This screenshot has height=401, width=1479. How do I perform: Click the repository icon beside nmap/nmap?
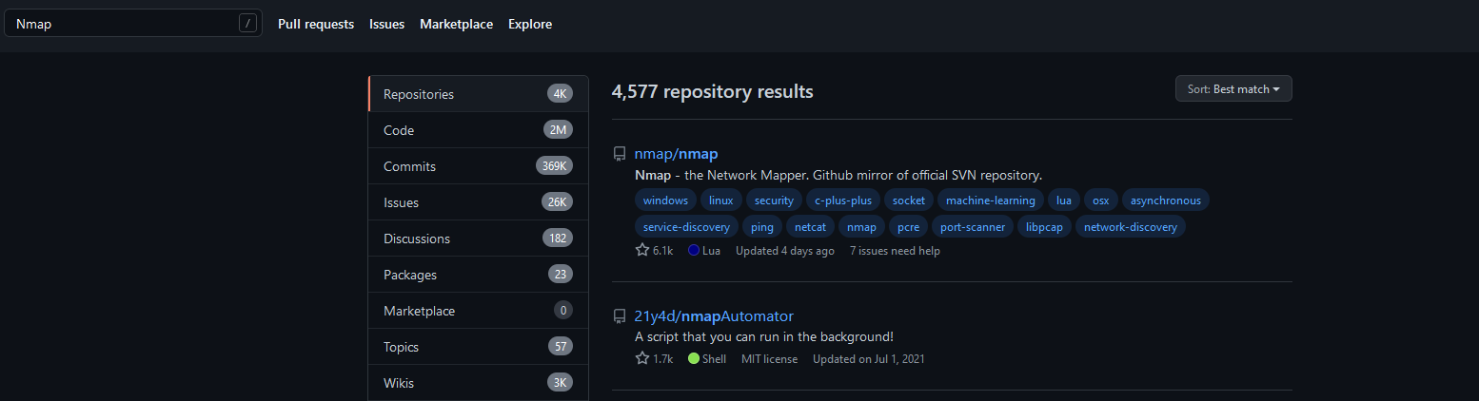pos(620,154)
